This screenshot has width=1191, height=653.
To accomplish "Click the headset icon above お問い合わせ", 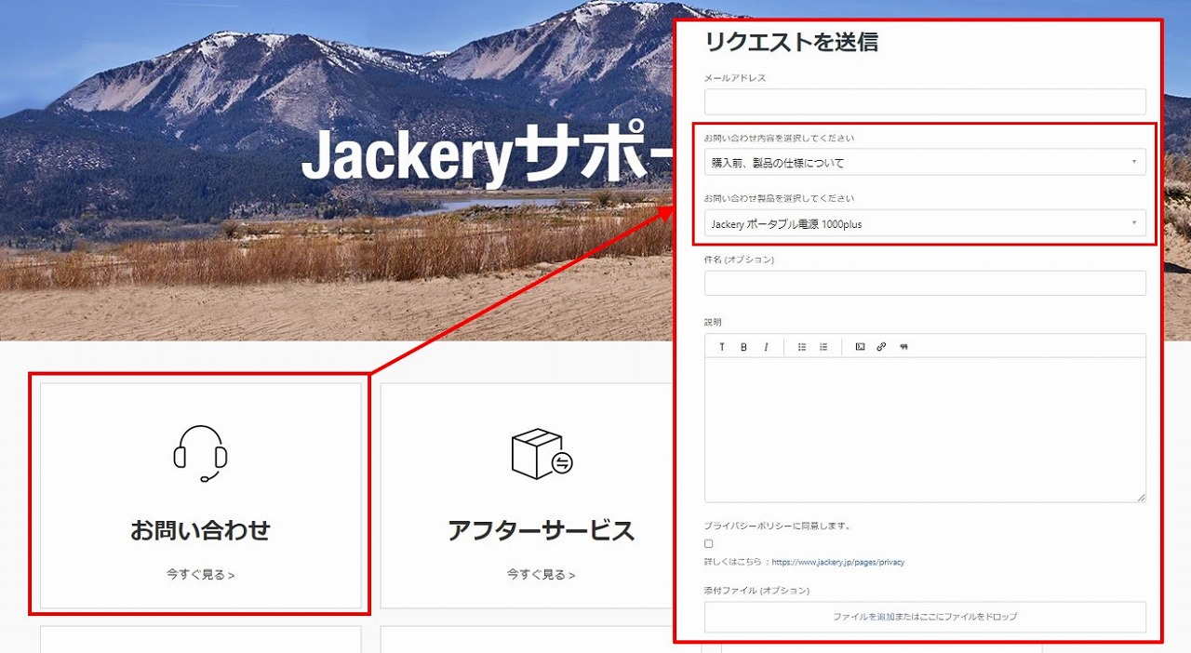I will coord(200,453).
